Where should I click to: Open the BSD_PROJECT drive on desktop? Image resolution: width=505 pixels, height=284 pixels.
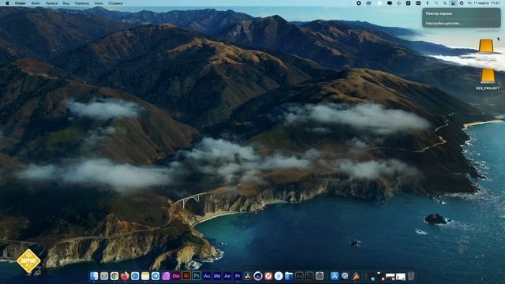point(488,79)
